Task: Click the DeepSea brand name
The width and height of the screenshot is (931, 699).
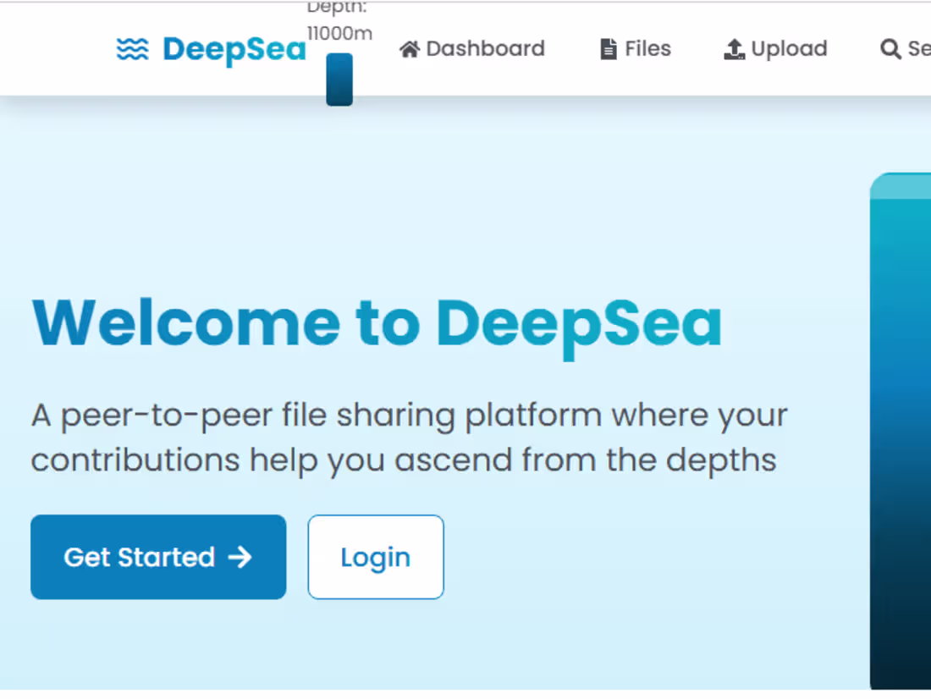Action: click(x=234, y=50)
